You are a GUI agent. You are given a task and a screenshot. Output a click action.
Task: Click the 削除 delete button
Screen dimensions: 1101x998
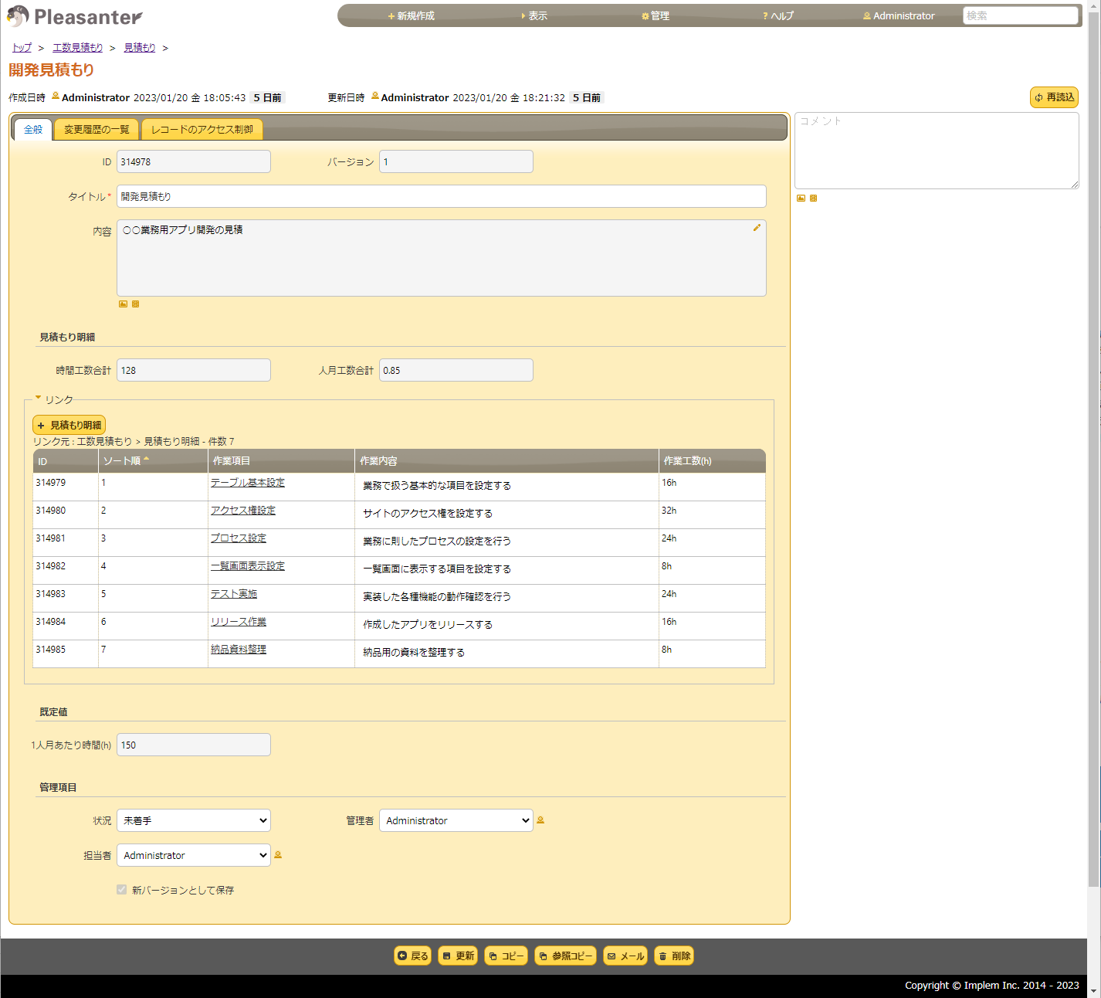(x=674, y=956)
